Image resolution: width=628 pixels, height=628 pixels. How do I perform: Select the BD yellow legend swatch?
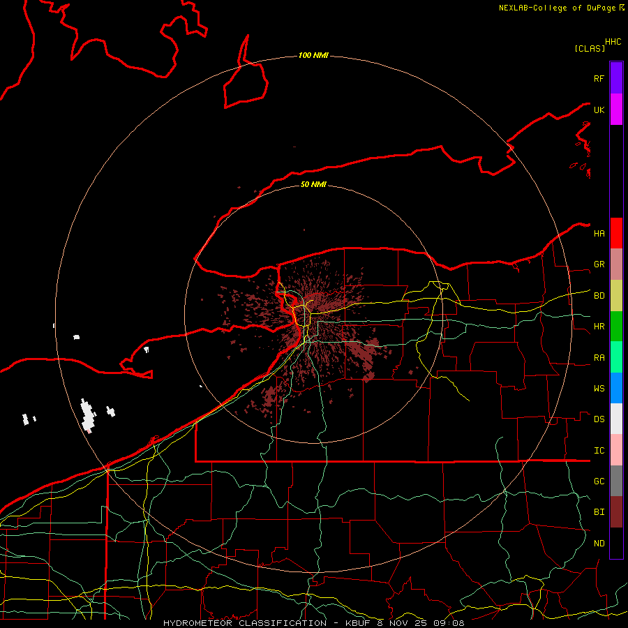(616, 296)
